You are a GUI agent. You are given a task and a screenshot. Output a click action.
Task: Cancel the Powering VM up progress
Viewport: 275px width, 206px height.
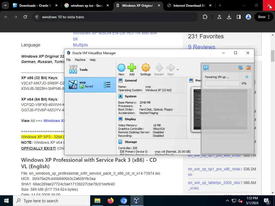click(247, 77)
